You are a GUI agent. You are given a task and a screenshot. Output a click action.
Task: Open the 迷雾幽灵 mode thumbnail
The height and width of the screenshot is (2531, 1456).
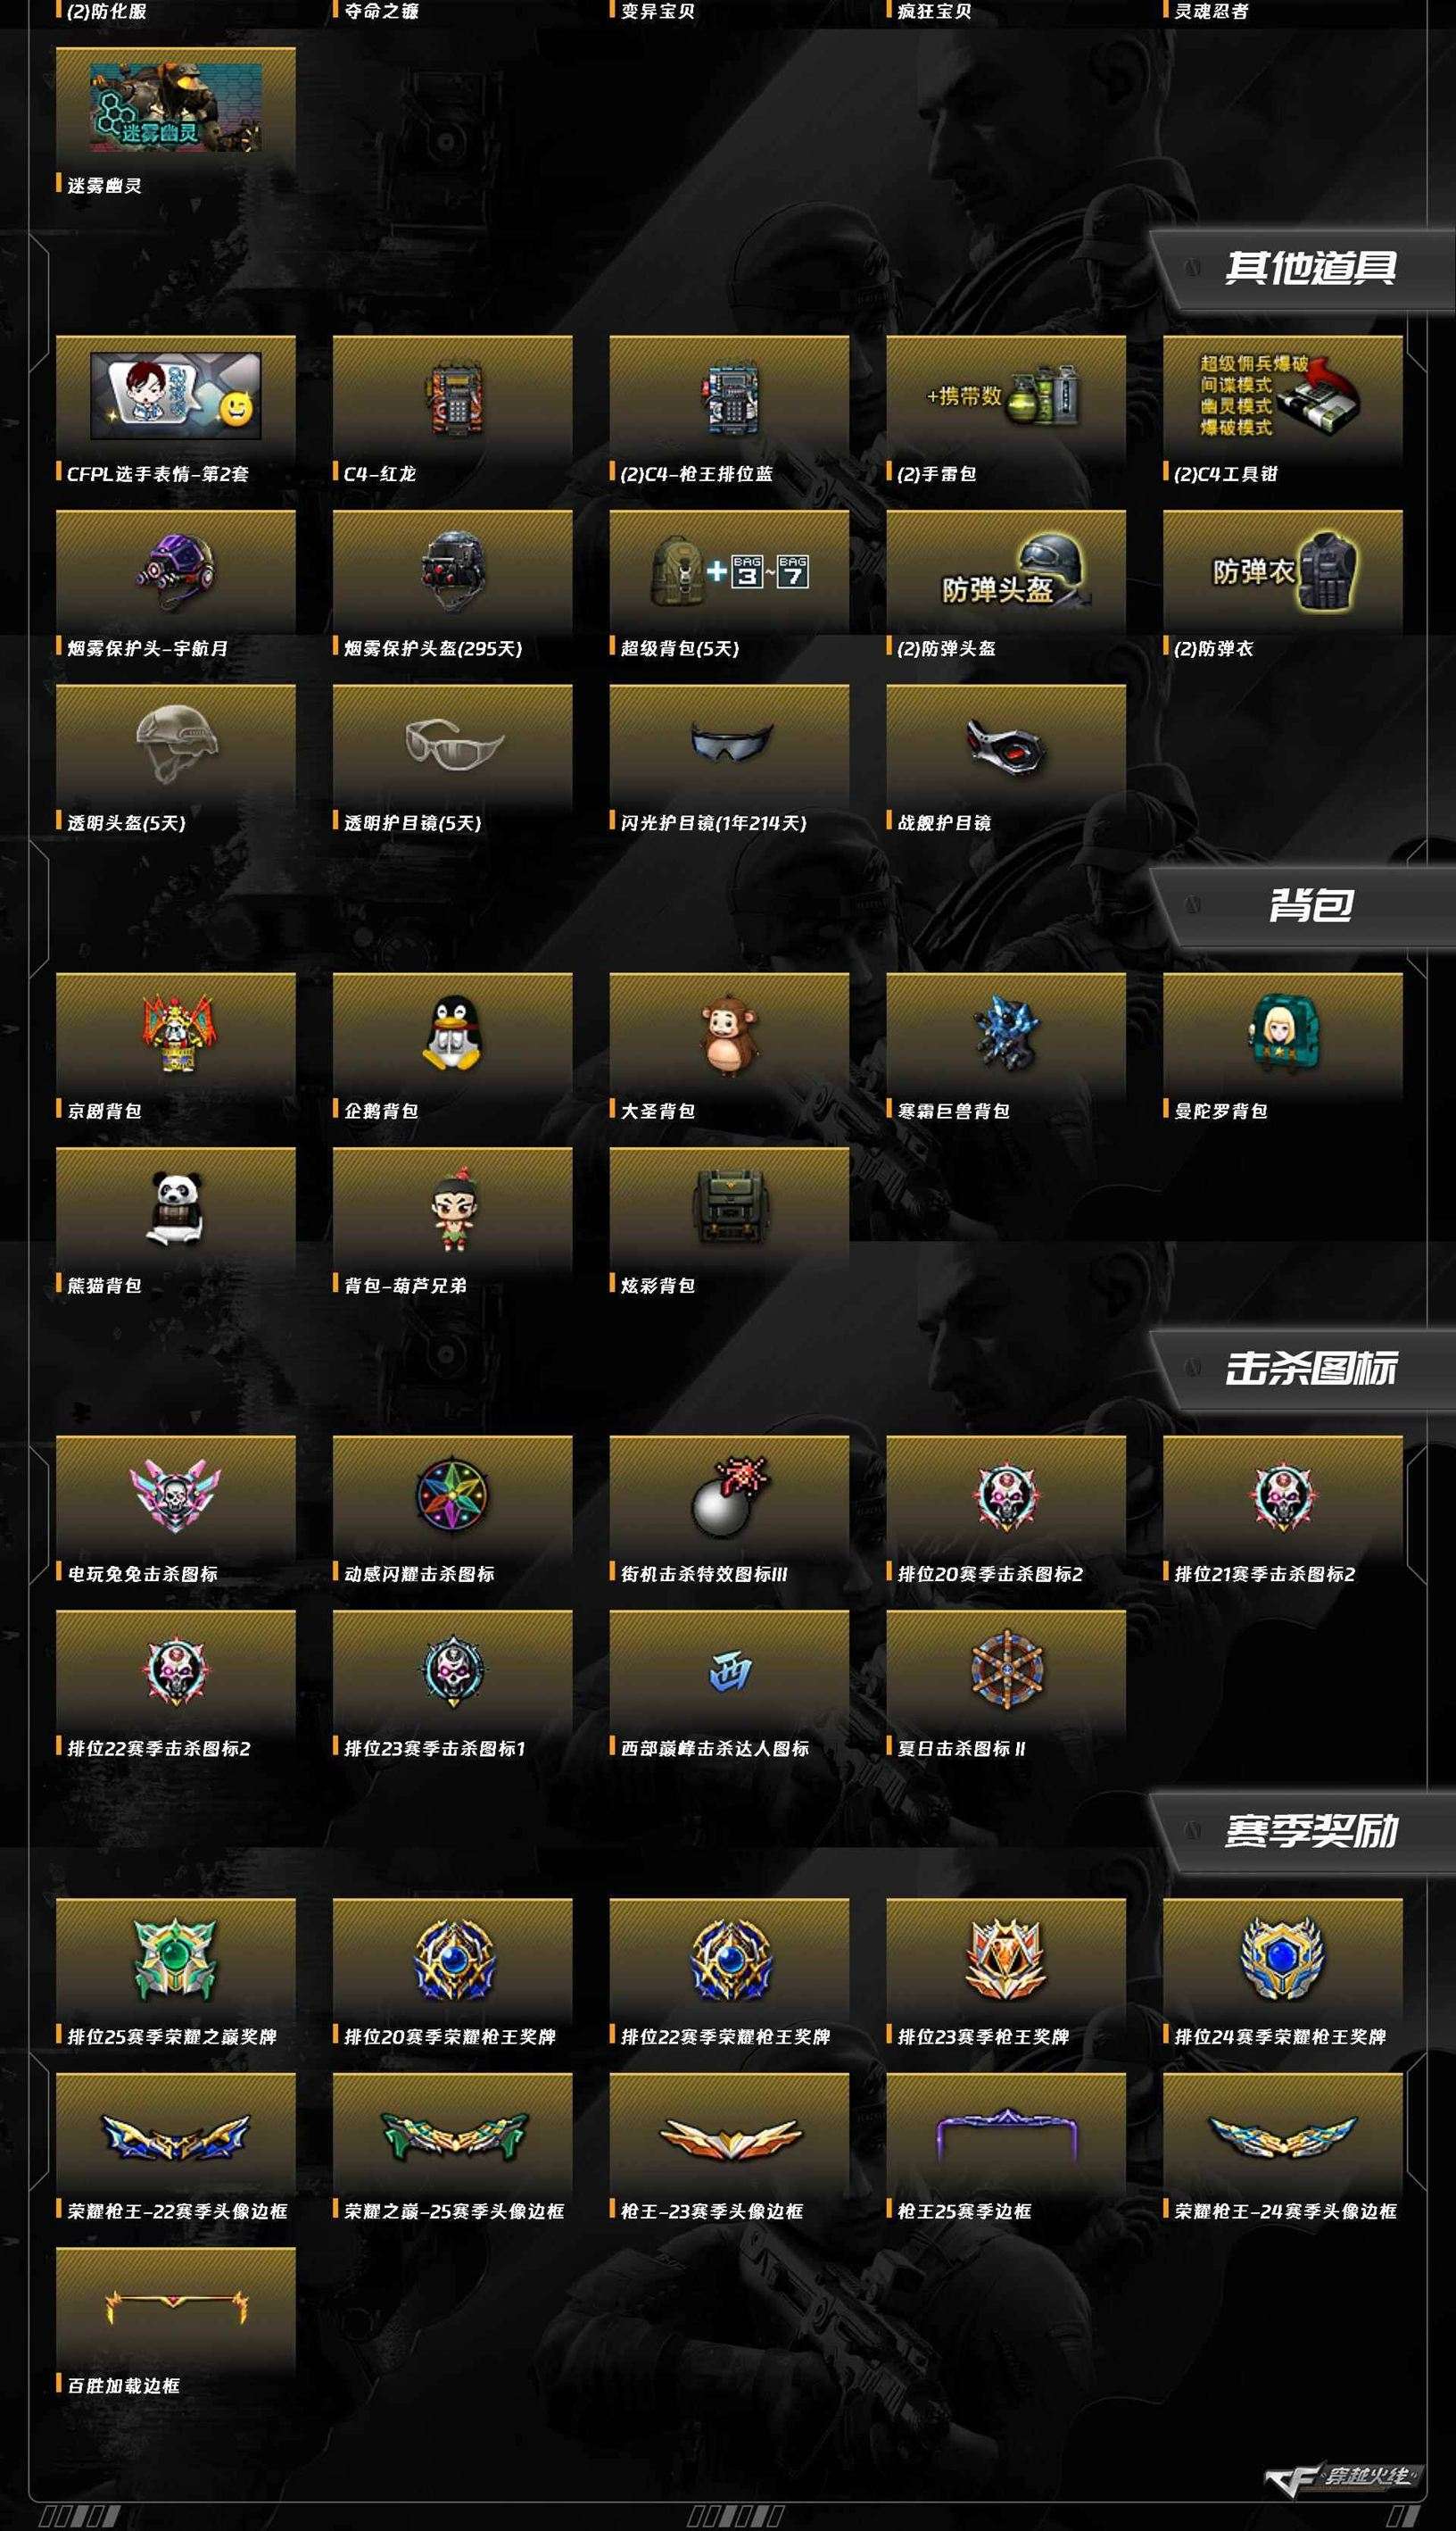(176, 109)
